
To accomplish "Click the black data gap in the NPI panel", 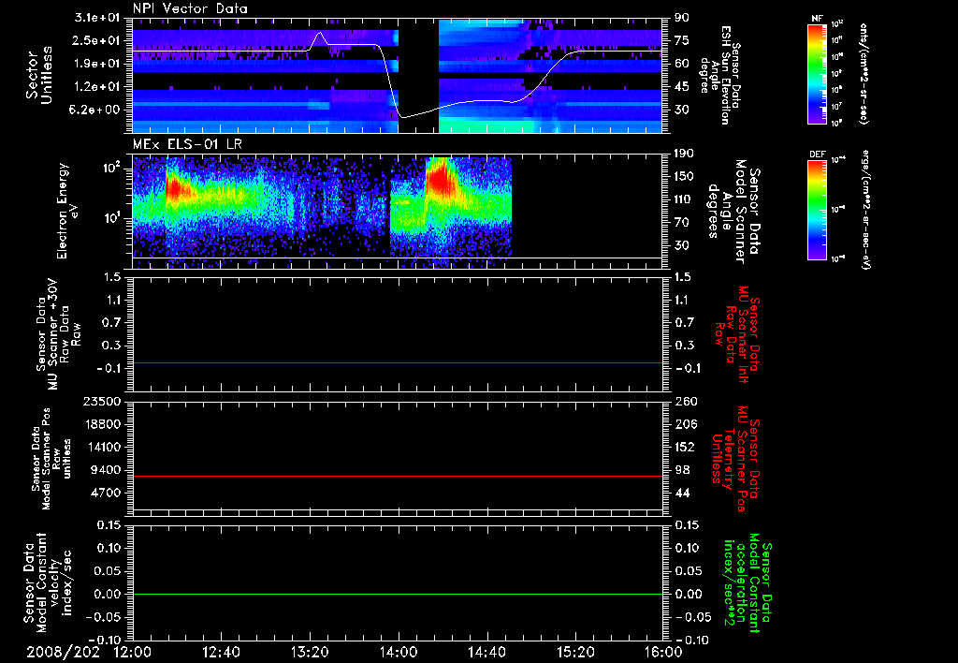I will (418, 75).
